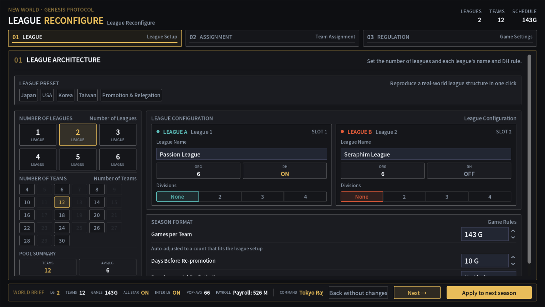Set League B divisions to 4
Image resolution: width=545 pixels, height=307 pixels.
(490, 197)
